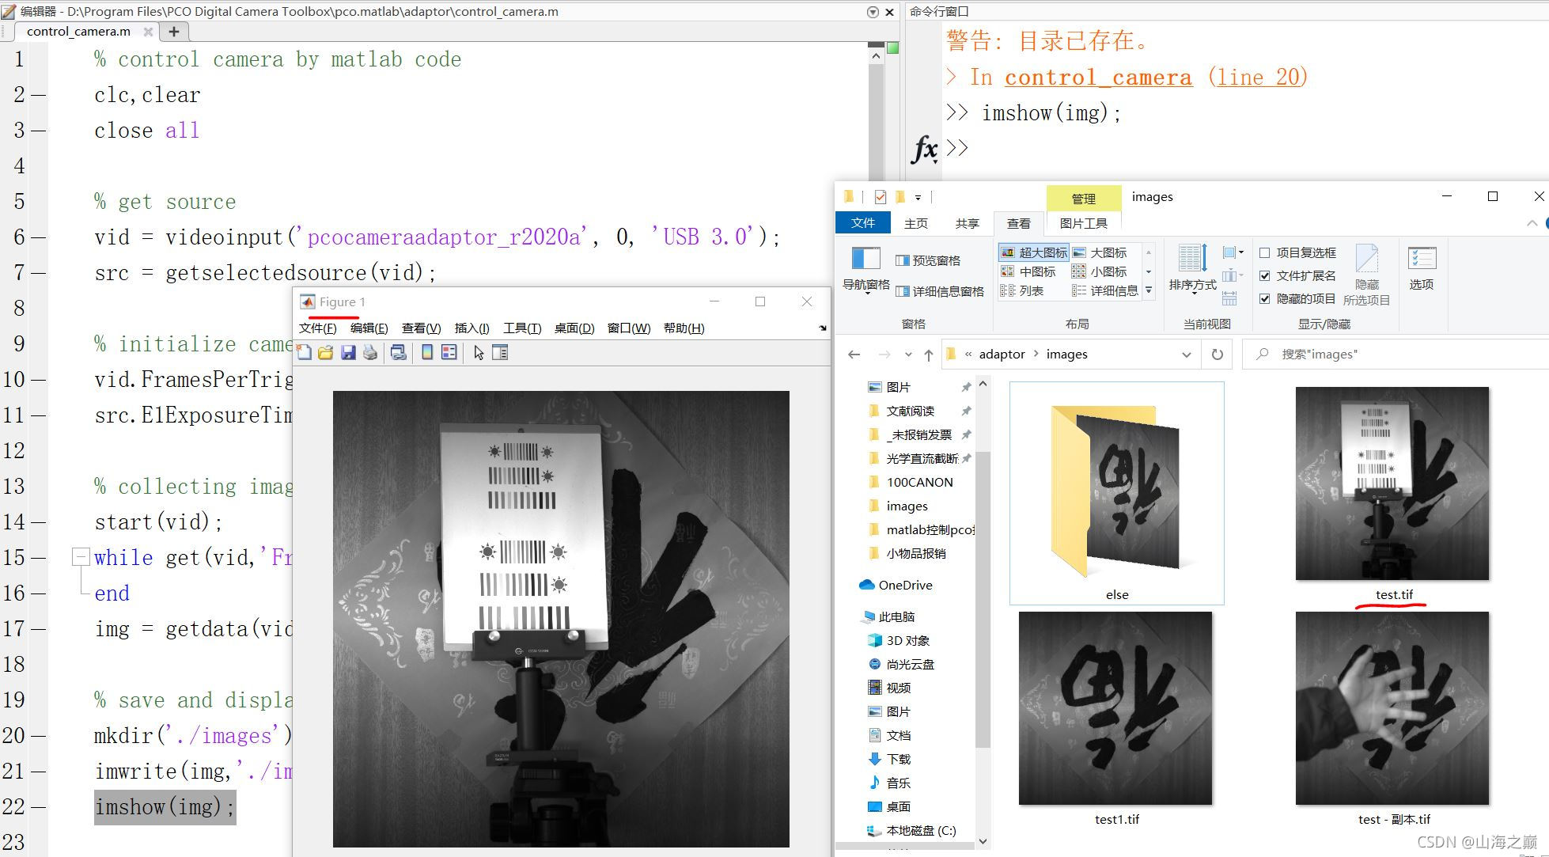Open the print icon in Figure 1 toolbar
The width and height of the screenshot is (1549, 857).
pos(370,352)
